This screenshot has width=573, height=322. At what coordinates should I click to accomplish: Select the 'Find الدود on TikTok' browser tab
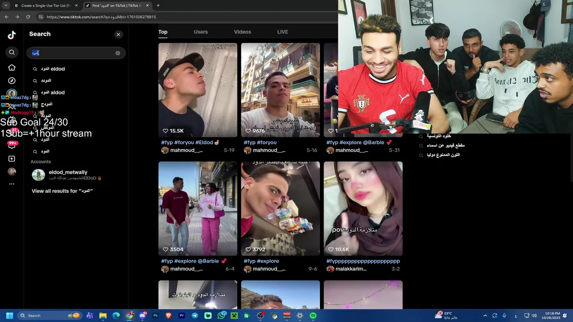[x=116, y=5]
